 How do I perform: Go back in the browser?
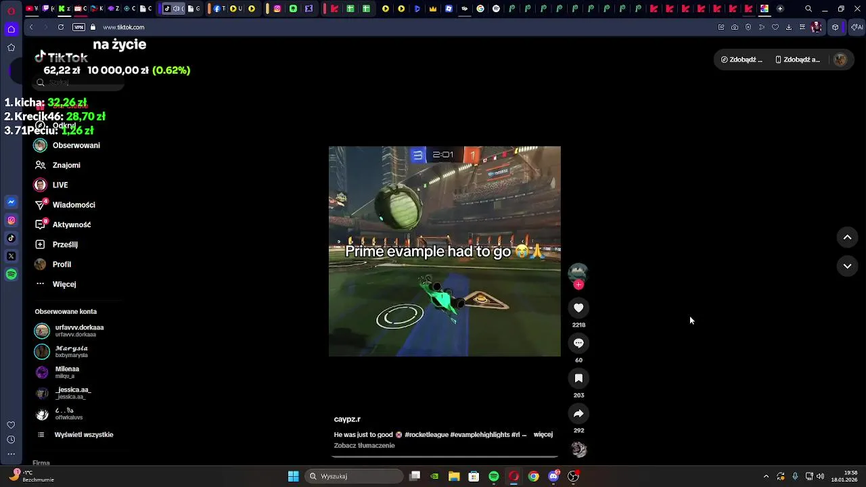[x=31, y=27]
